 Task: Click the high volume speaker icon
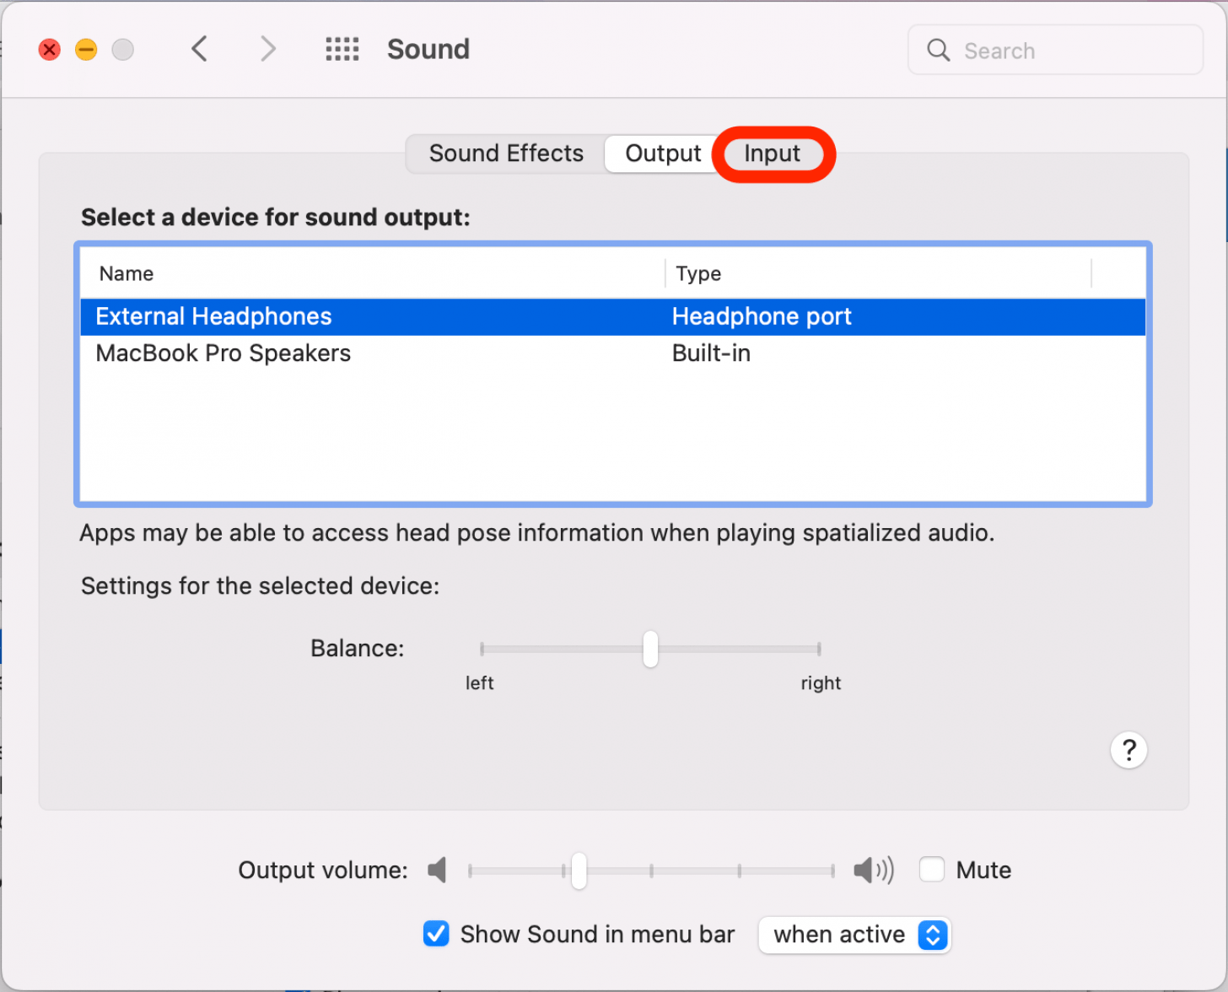(x=873, y=870)
